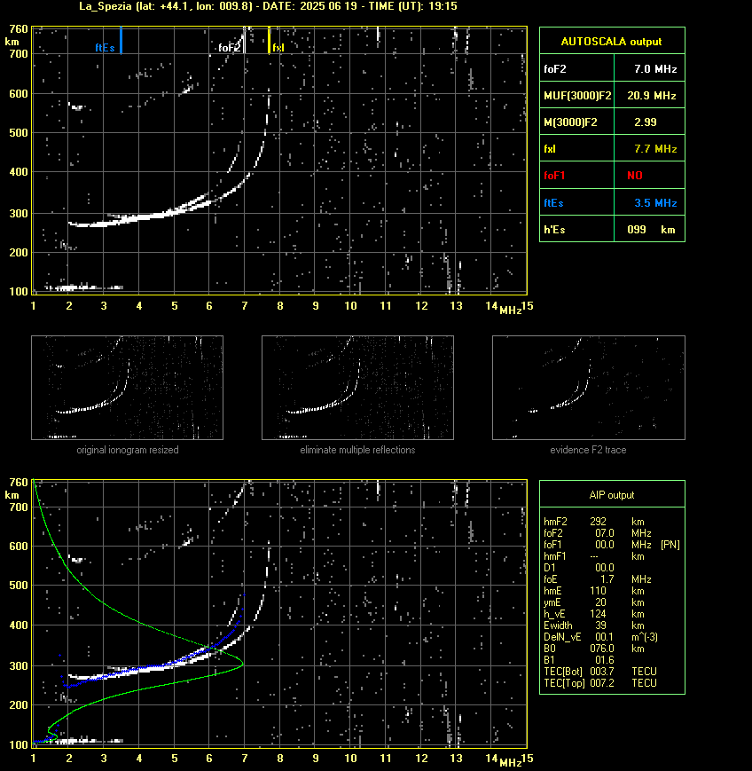Viewport: 752px width, 771px height.
Task: Select the fxI value 7.7 MHz
Action: (655, 148)
